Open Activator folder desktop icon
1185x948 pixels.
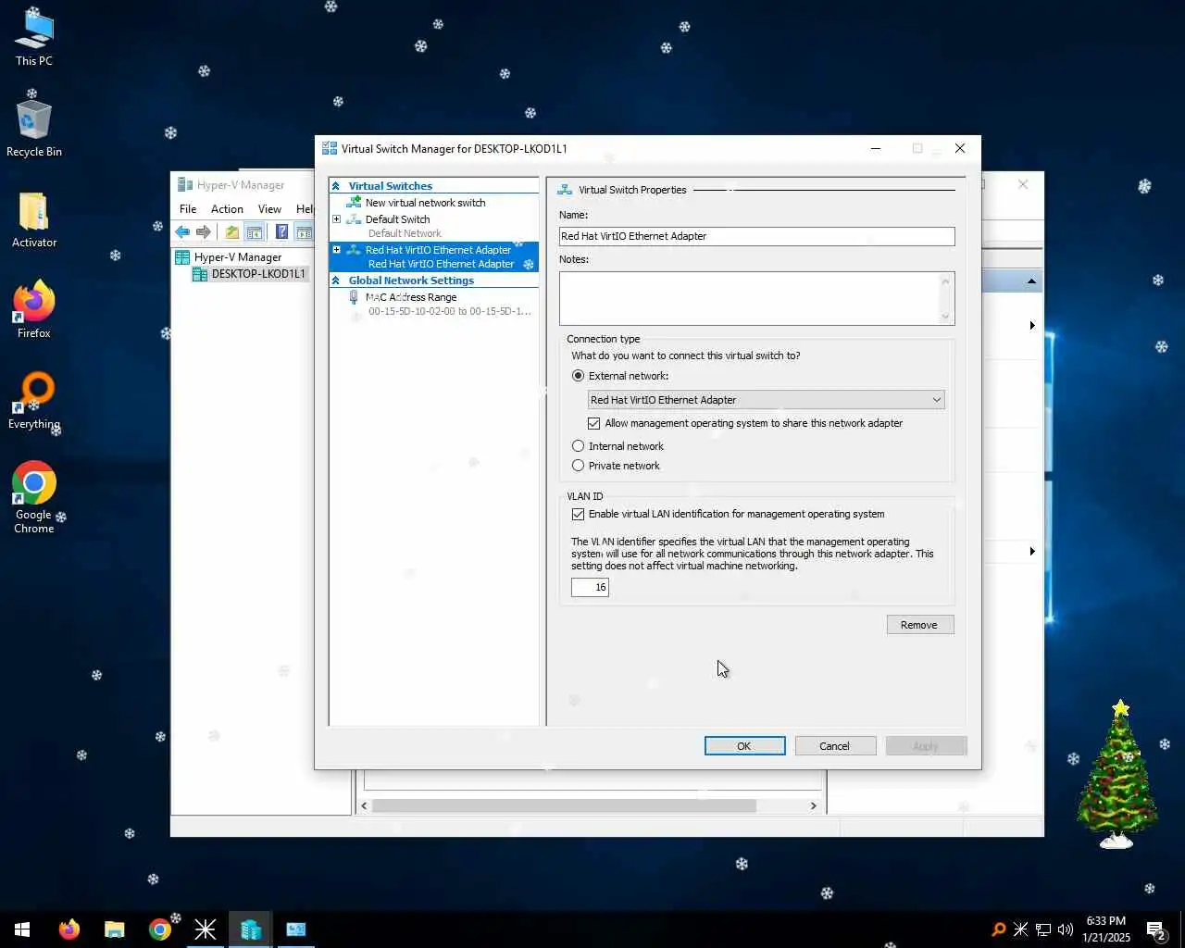34,219
